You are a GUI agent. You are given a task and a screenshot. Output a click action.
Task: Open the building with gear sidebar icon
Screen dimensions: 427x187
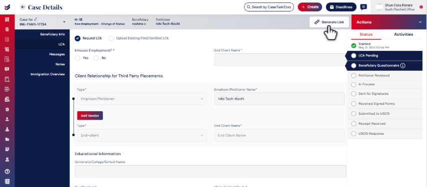click(7, 99)
